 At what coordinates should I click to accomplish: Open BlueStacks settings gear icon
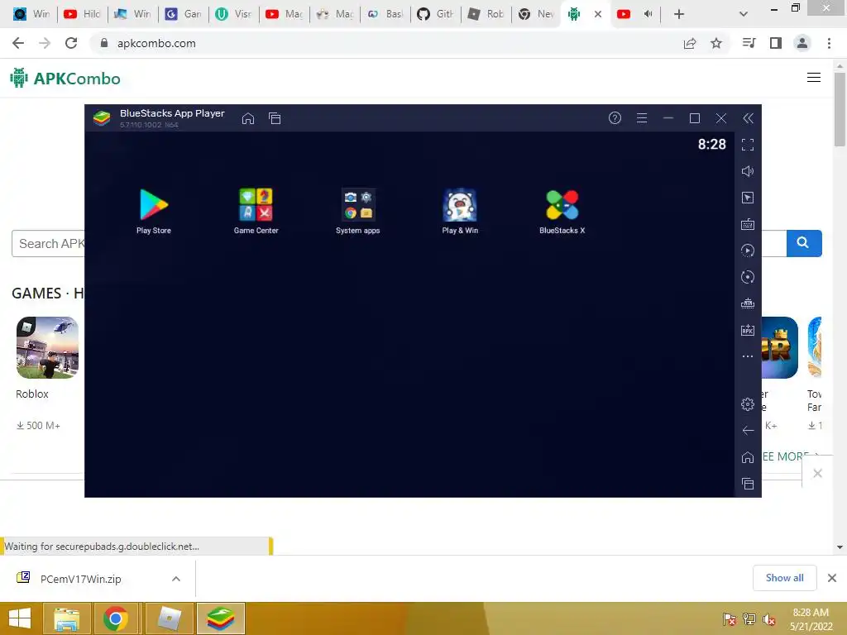(x=748, y=403)
